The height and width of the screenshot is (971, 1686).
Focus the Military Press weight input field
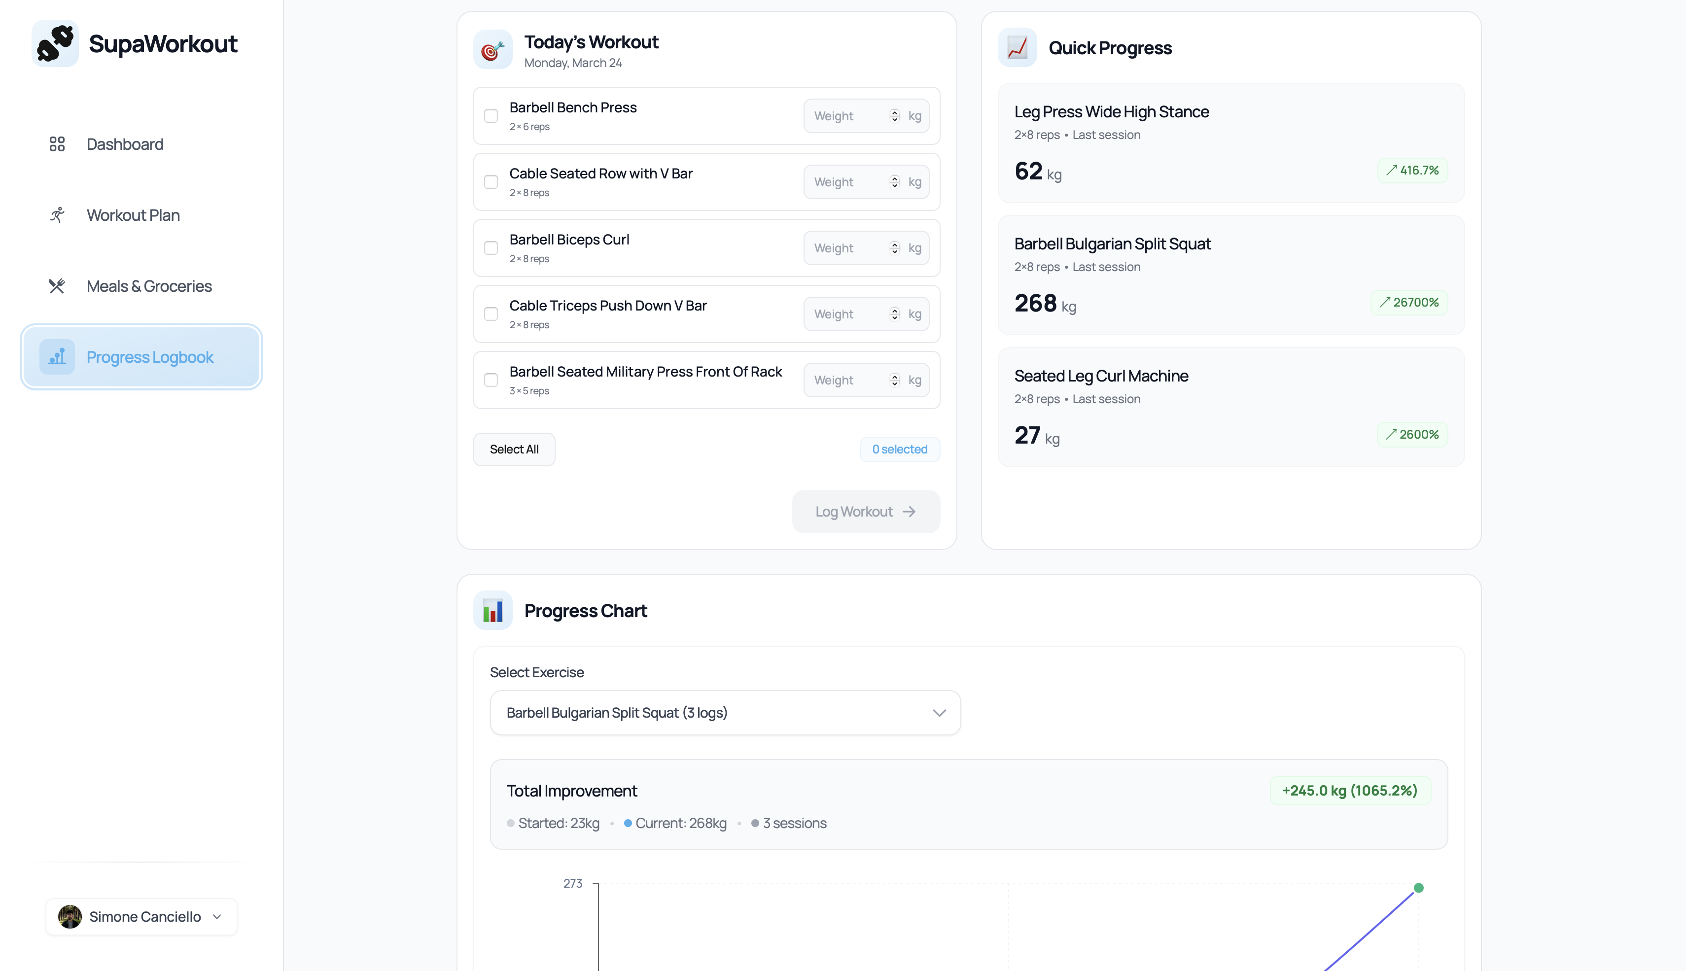pyautogui.click(x=866, y=380)
